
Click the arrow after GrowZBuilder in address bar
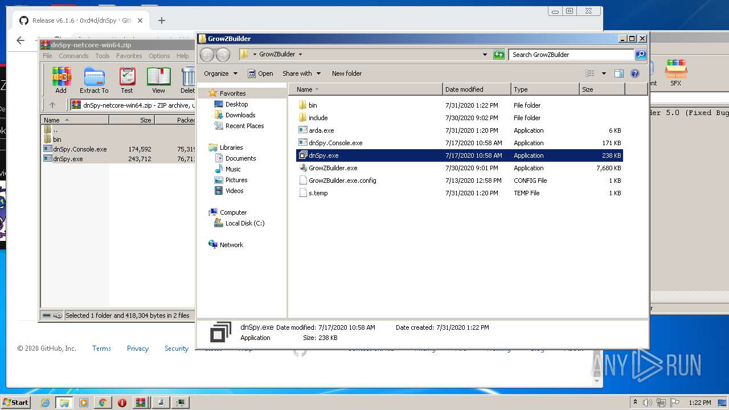click(x=300, y=55)
